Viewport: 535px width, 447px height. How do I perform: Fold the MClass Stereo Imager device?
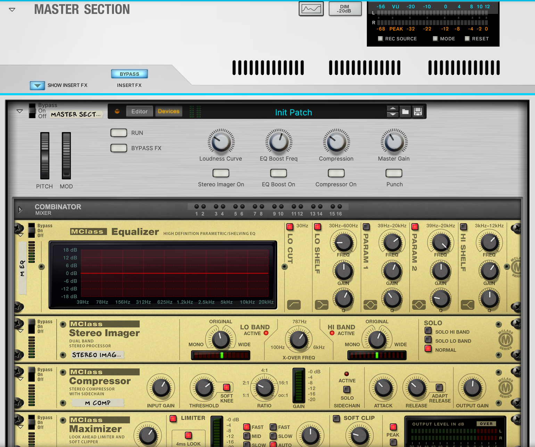pos(20,331)
